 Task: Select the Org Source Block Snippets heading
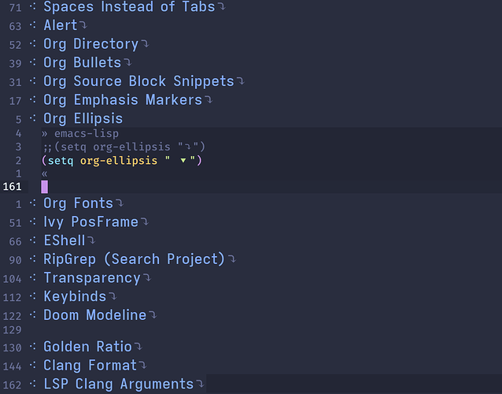(138, 81)
